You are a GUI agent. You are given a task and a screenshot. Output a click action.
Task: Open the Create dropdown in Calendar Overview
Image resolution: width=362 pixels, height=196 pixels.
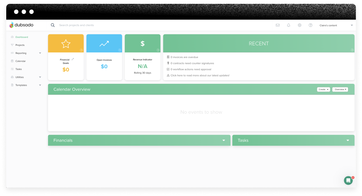(323, 89)
